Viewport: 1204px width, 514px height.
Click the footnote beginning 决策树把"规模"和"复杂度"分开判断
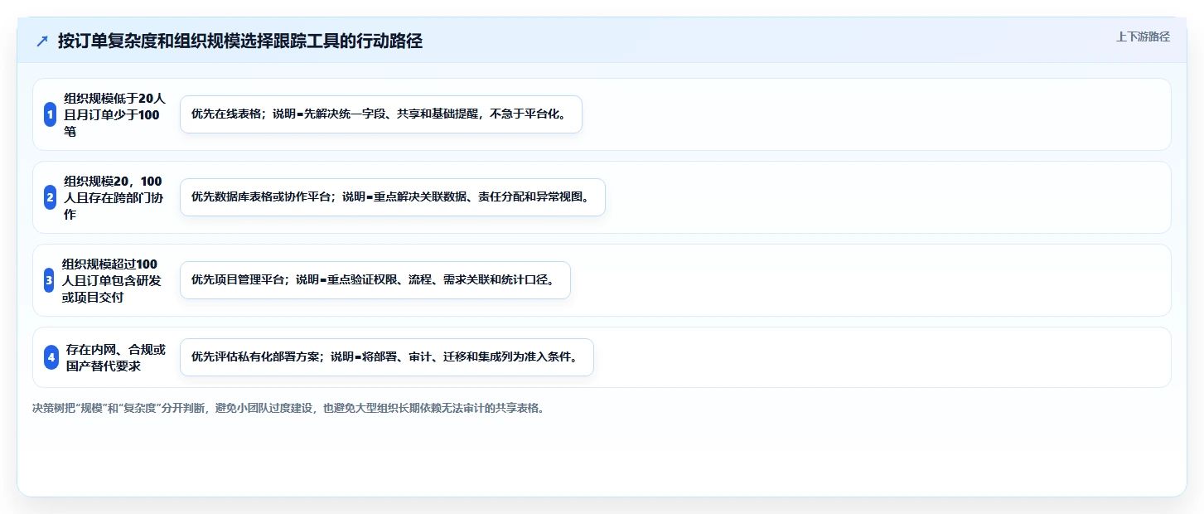[288, 408]
